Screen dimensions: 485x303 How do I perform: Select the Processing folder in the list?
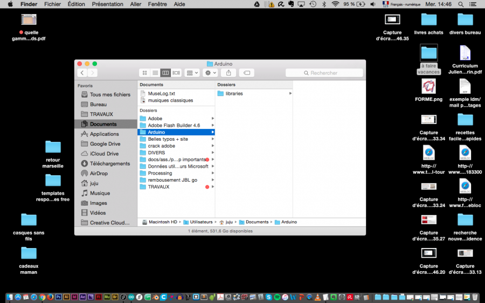[160, 173]
